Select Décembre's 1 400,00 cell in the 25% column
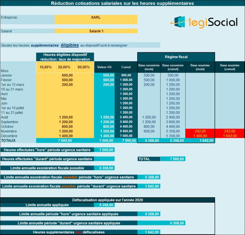The width and height of the screenshot is (245, 235). tap(66, 136)
